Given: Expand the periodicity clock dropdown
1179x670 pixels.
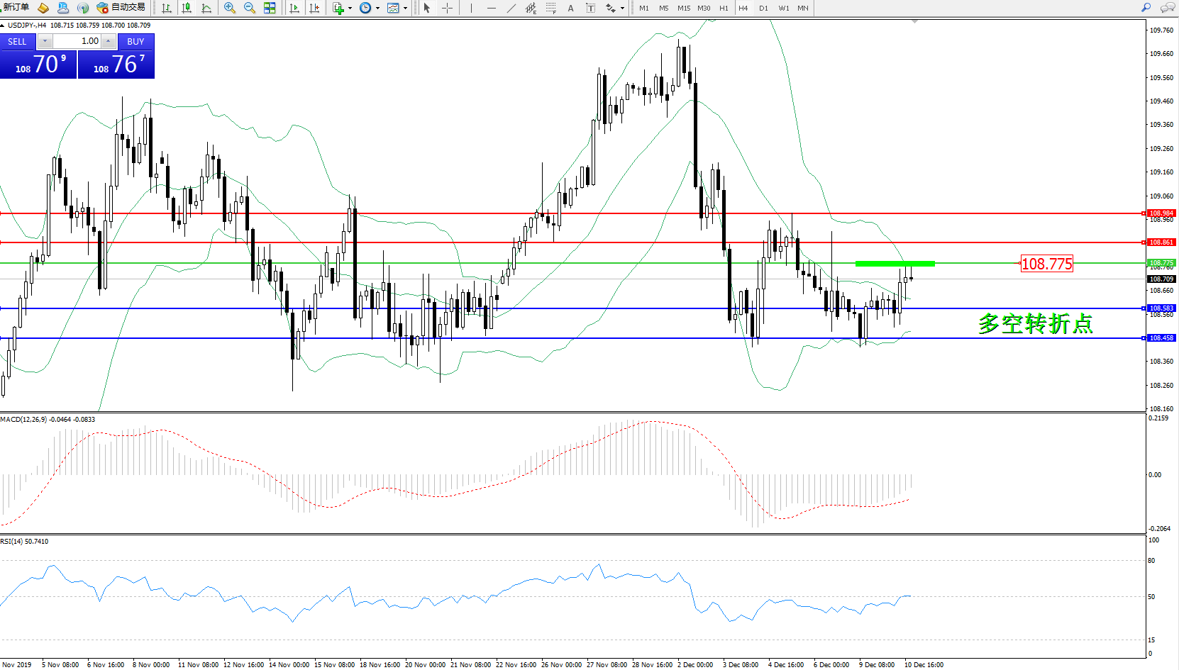Looking at the screenshot, I should [377, 9].
